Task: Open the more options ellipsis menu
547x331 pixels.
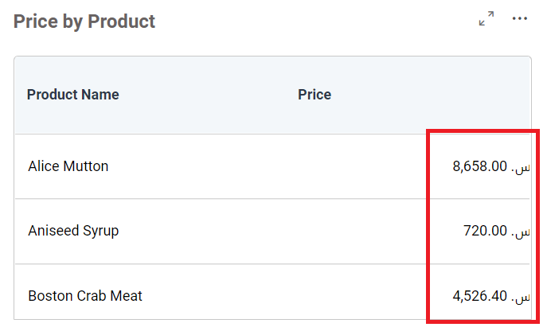Action: 520,19
